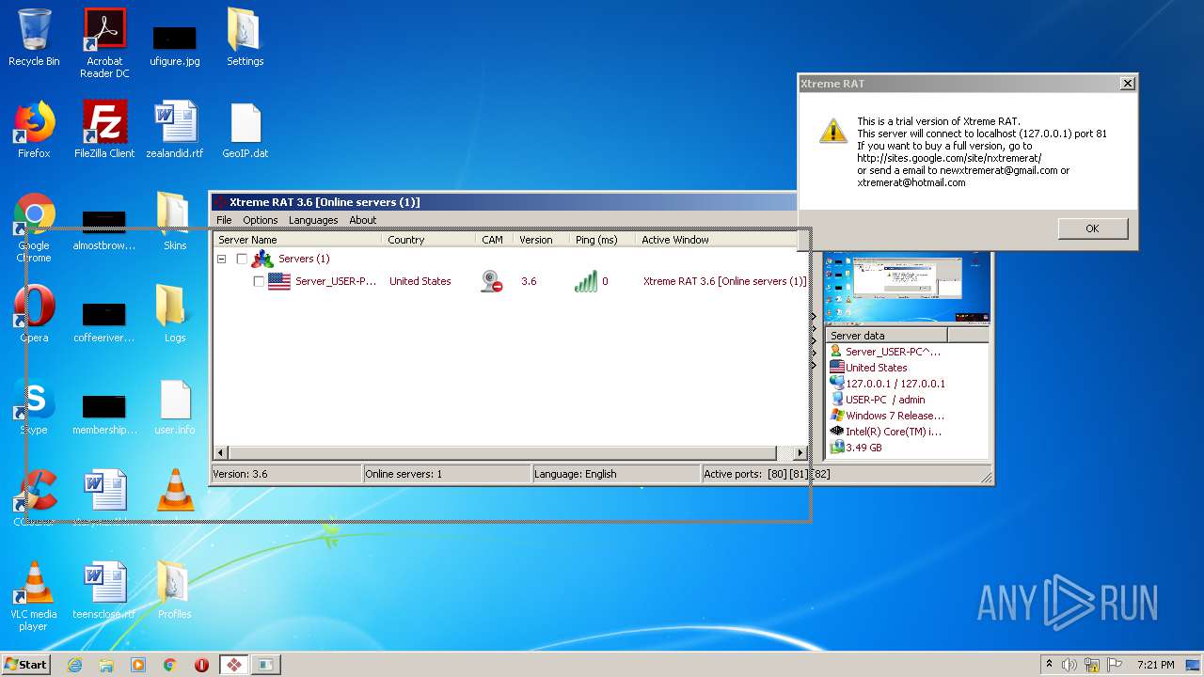The height and width of the screenshot is (677, 1204).
Task: Click the Active Window value Xtreme RAT 3.6
Action: 724,281
